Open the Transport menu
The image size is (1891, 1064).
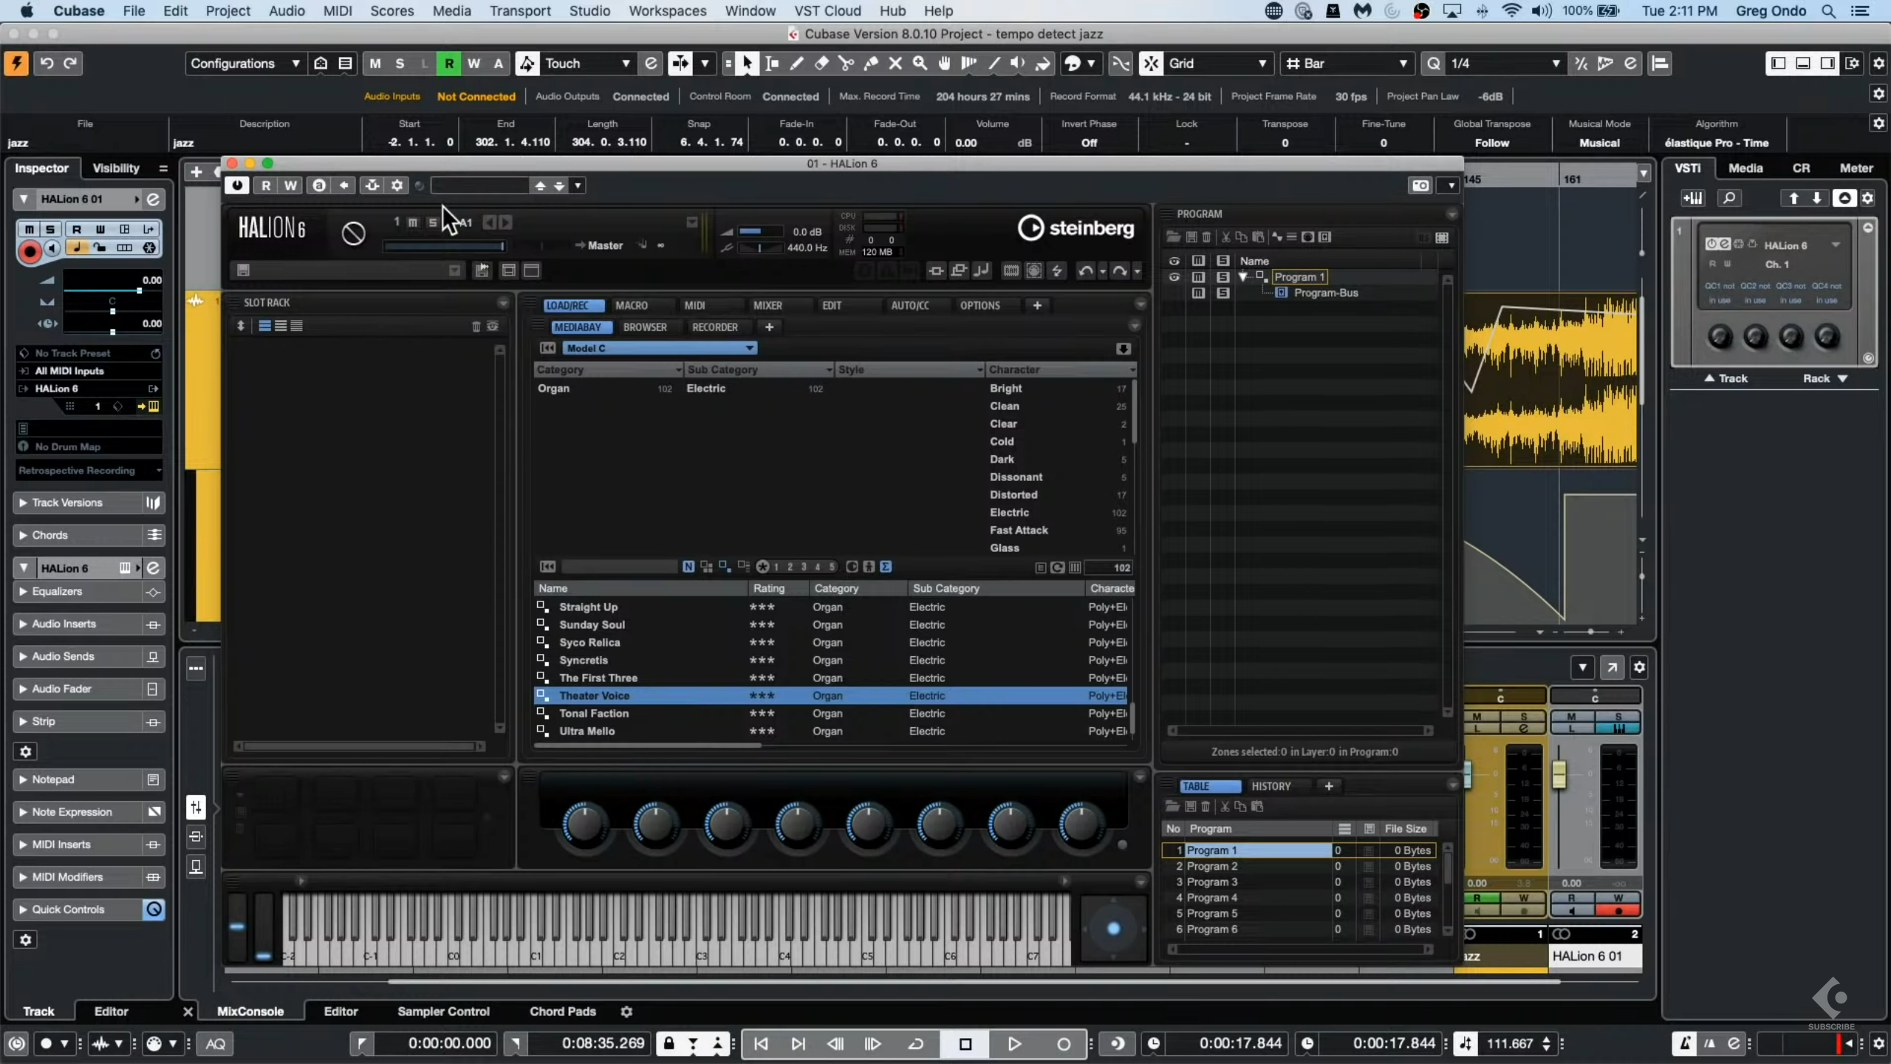[520, 11]
